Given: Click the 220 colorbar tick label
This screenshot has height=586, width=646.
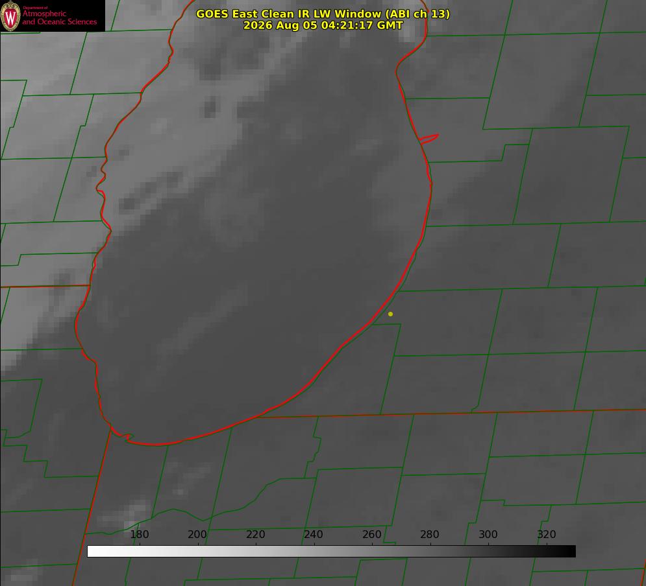Looking at the screenshot, I should (x=255, y=534).
